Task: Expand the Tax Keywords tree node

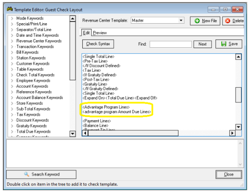Action: 12,115
